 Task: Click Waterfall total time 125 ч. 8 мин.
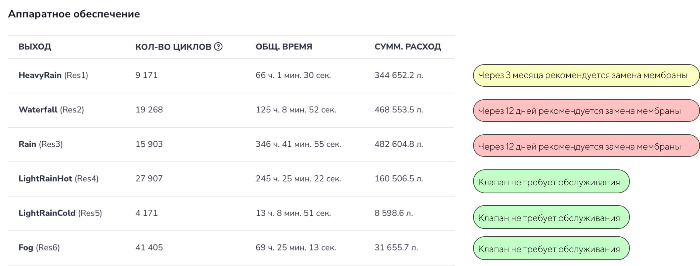(295, 110)
